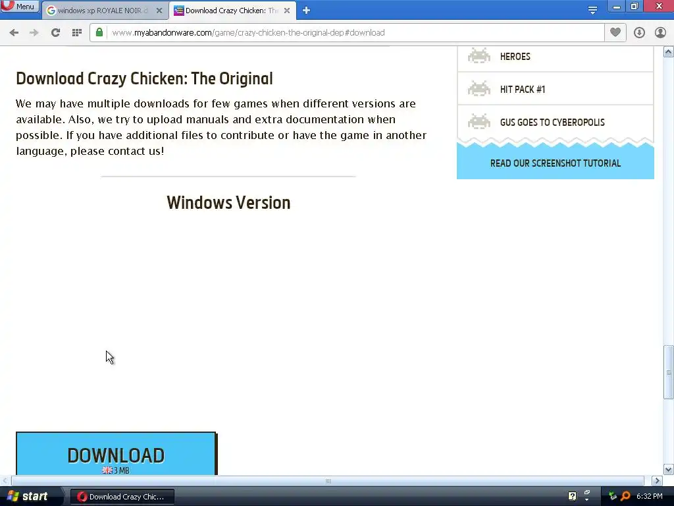674x506 pixels.
Task: Bookmark page with the heart icon
Action: [x=615, y=32]
